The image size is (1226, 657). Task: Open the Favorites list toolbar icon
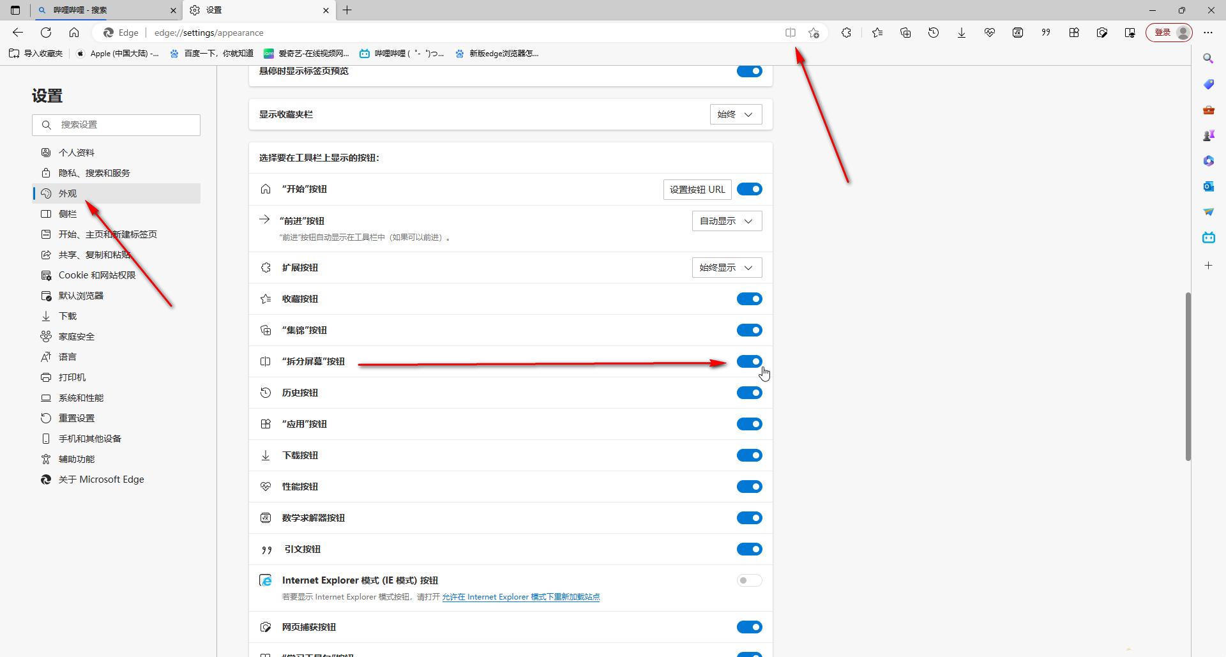coord(877,33)
